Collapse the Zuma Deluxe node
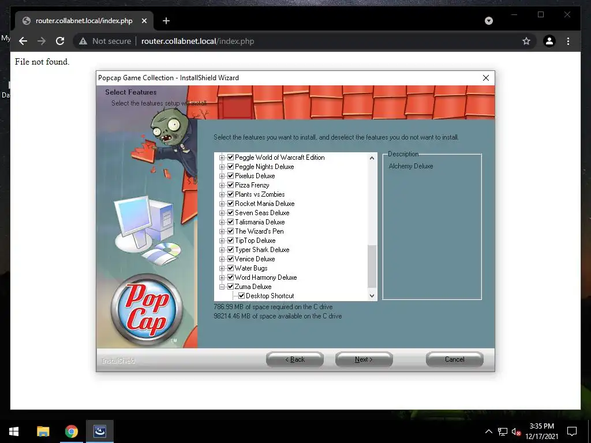The image size is (591, 443). pos(222,287)
